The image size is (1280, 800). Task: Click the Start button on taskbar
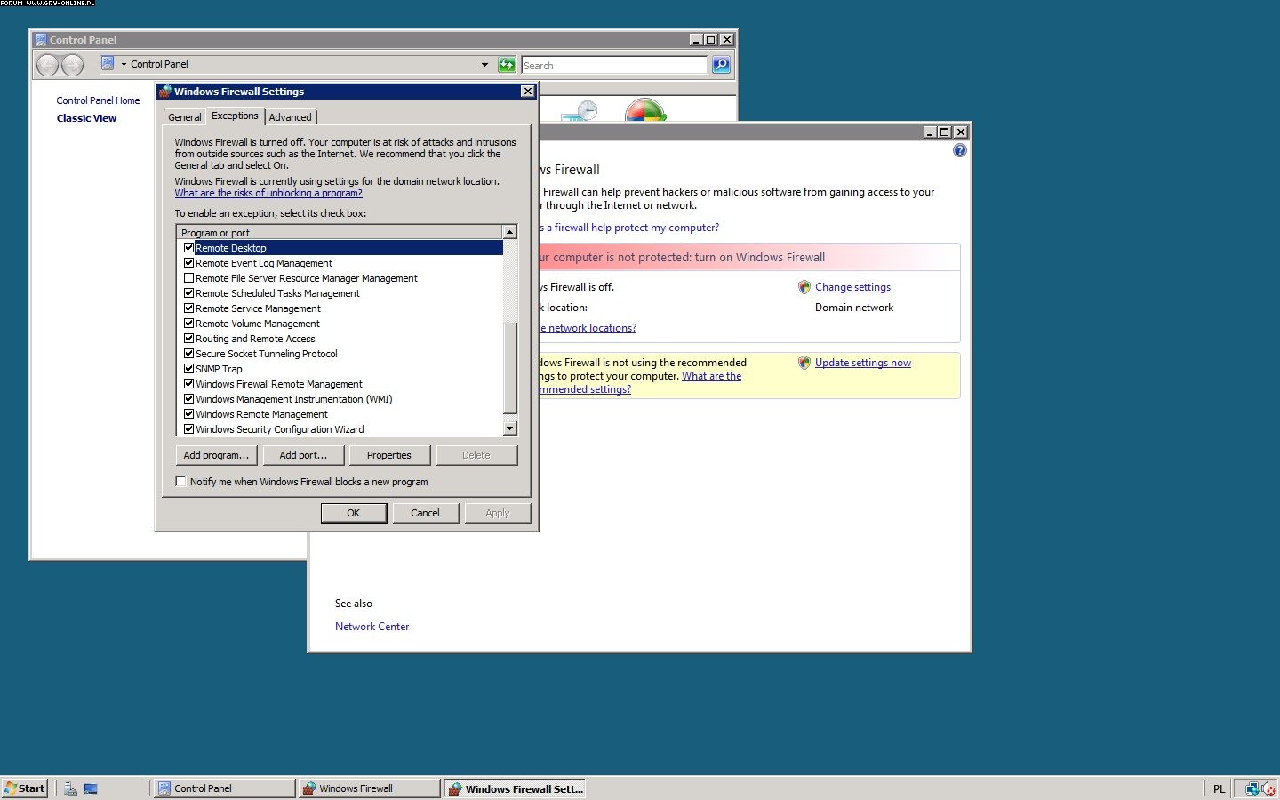[25, 788]
